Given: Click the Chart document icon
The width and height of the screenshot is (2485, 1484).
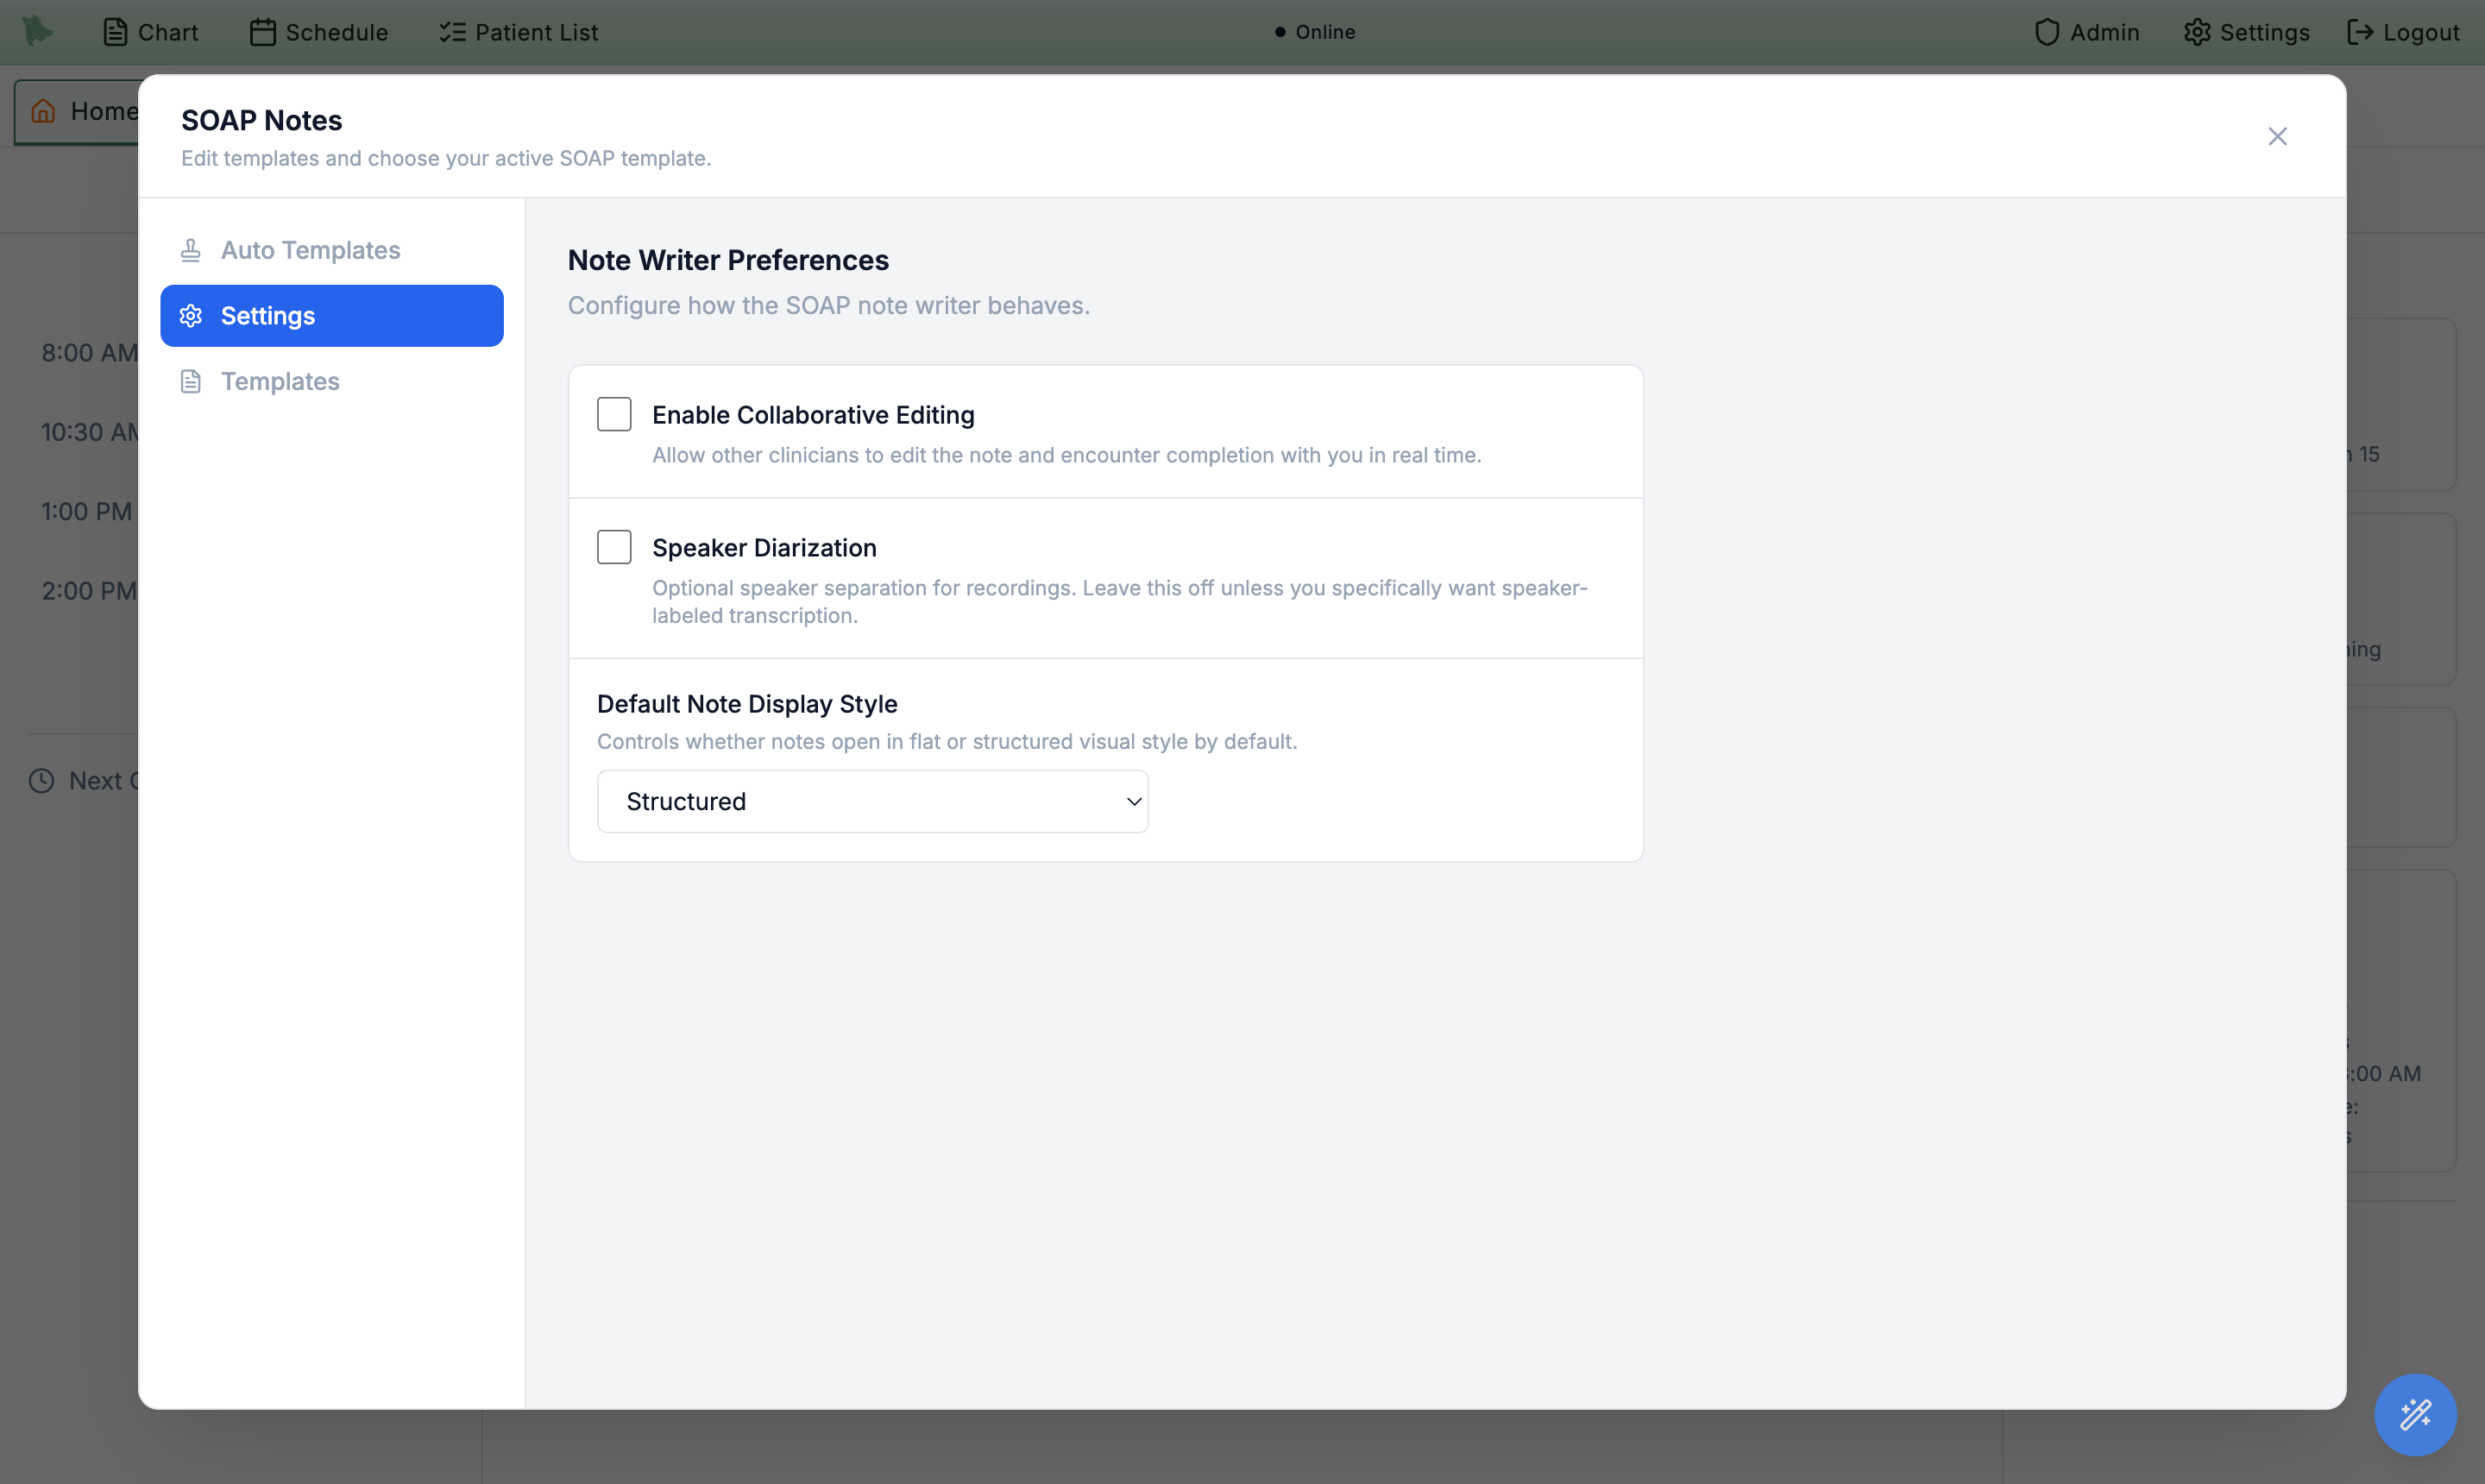Looking at the screenshot, I should pos(115,32).
